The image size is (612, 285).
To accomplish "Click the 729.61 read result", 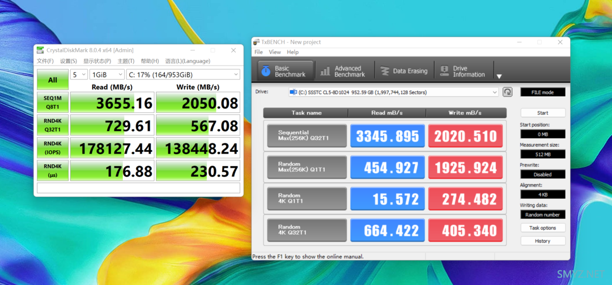I will 112,125.
